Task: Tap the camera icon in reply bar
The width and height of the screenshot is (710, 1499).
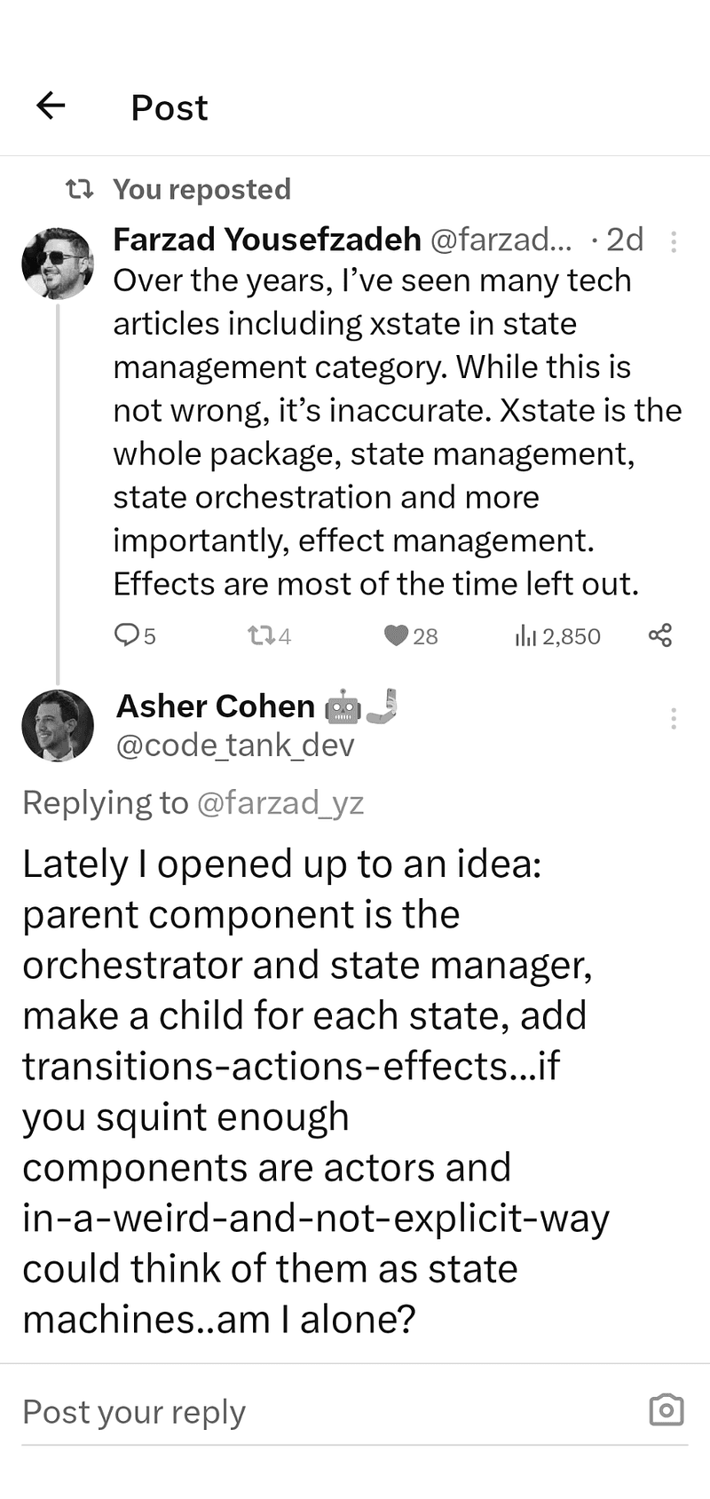Action: (667, 1409)
